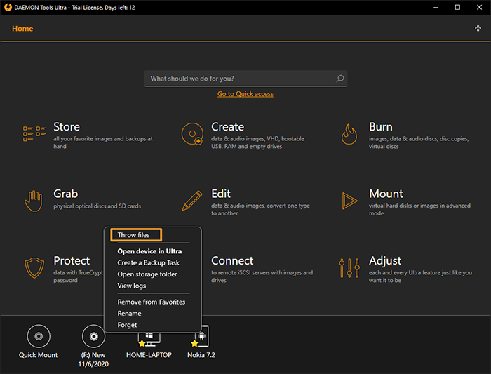Viewport: 491px width, 374px height.
Task: Click 'physical optical discs and SD cards' text
Action: point(97,206)
